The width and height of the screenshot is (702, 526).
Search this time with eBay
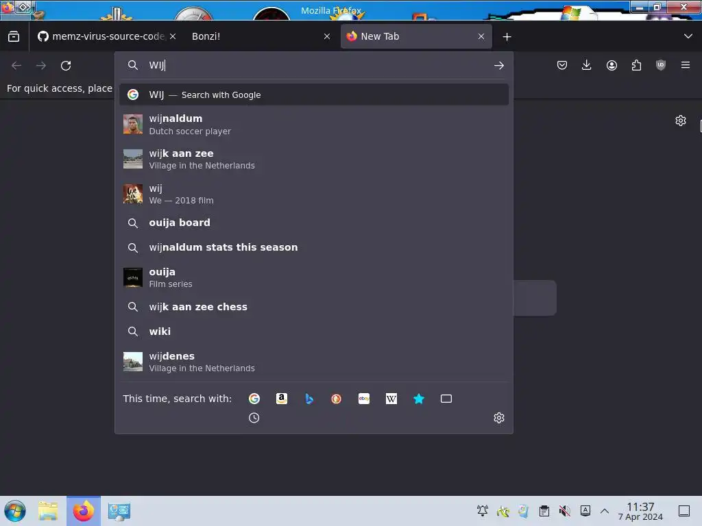(364, 399)
